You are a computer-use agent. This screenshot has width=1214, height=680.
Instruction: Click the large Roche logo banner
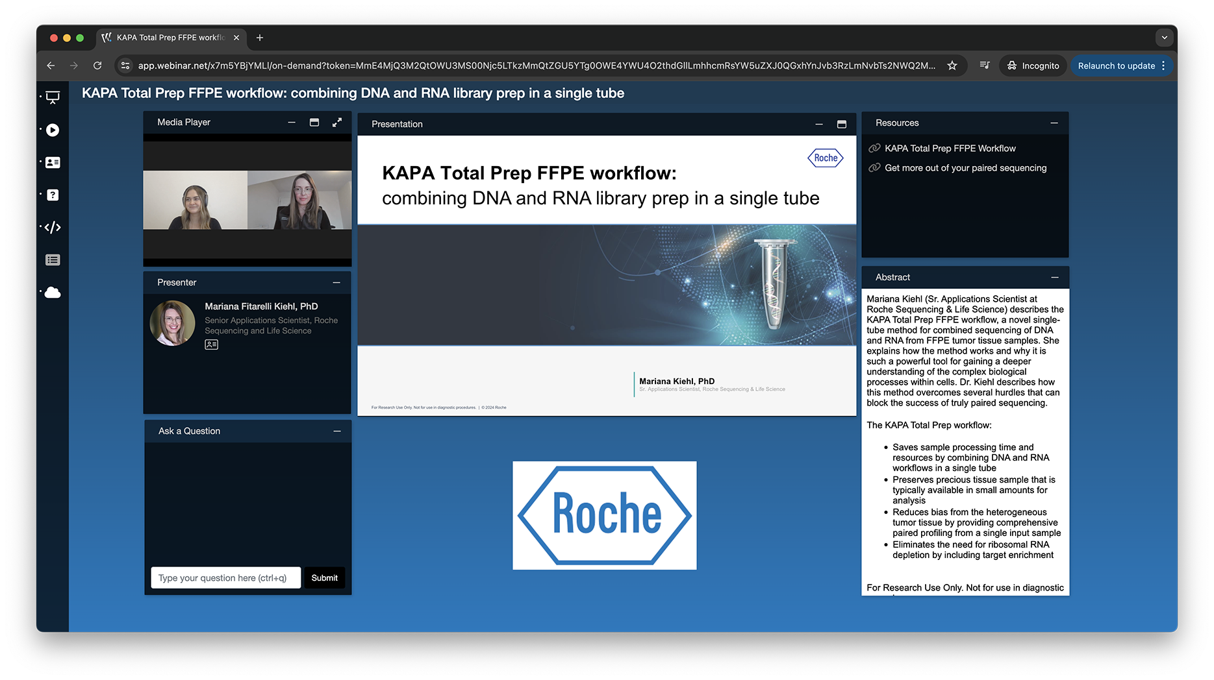pos(605,515)
